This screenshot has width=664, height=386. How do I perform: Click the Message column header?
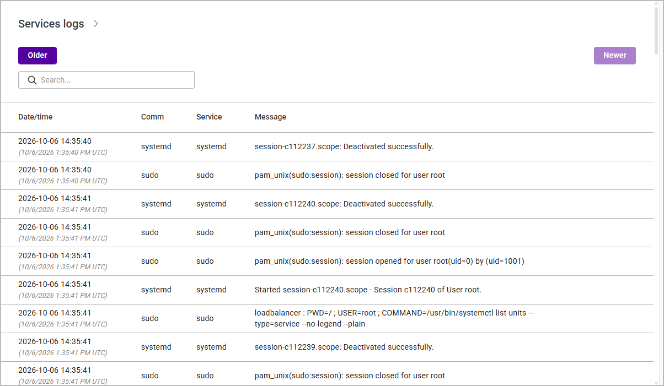tap(270, 117)
